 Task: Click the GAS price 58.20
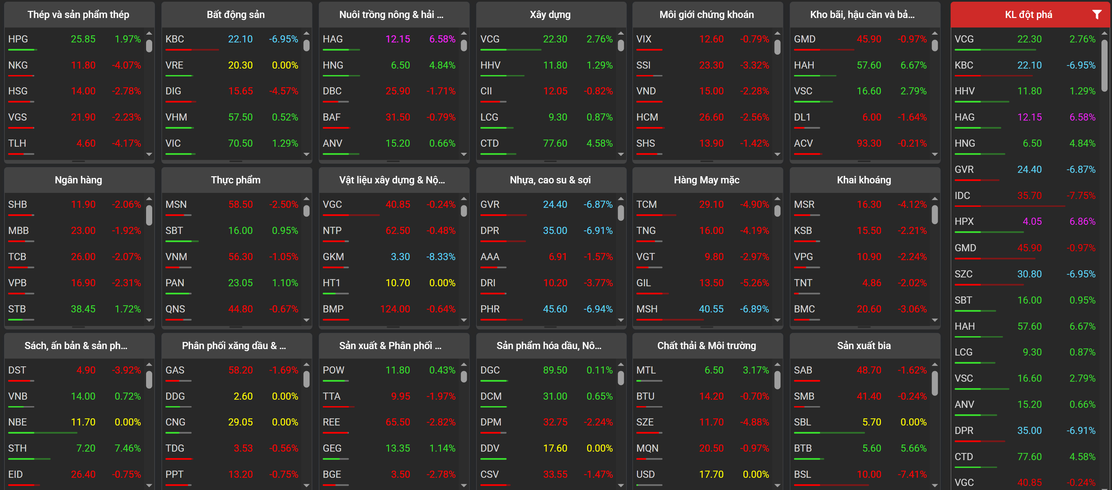tap(241, 370)
